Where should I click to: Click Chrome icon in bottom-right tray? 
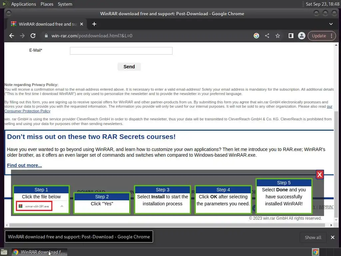[x=315, y=252]
